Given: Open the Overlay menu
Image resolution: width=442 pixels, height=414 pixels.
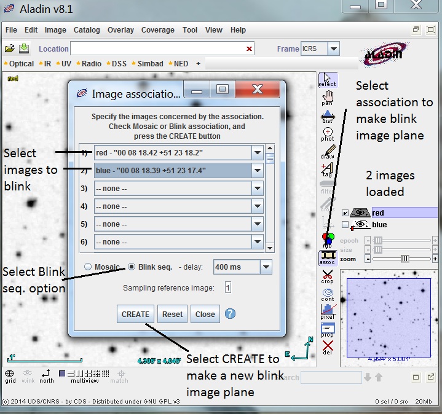Looking at the screenshot, I should [x=120, y=30].
